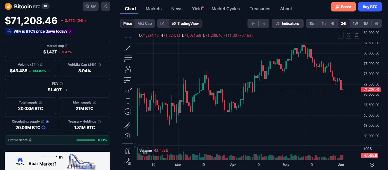This screenshot has width=388, height=170.
Task: Select the ruler measure tool
Action: pyautogui.click(x=128, y=126)
